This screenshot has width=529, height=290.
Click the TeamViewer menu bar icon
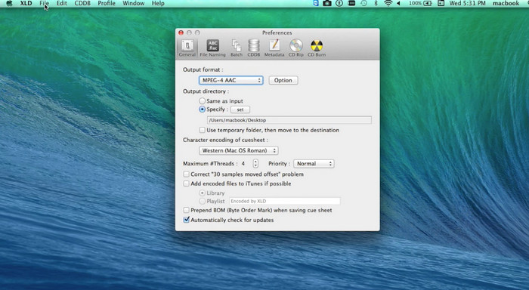[x=316, y=3]
